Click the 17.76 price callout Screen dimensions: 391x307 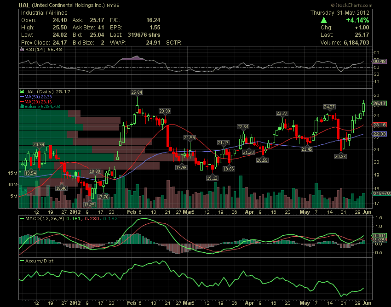(x=103, y=197)
